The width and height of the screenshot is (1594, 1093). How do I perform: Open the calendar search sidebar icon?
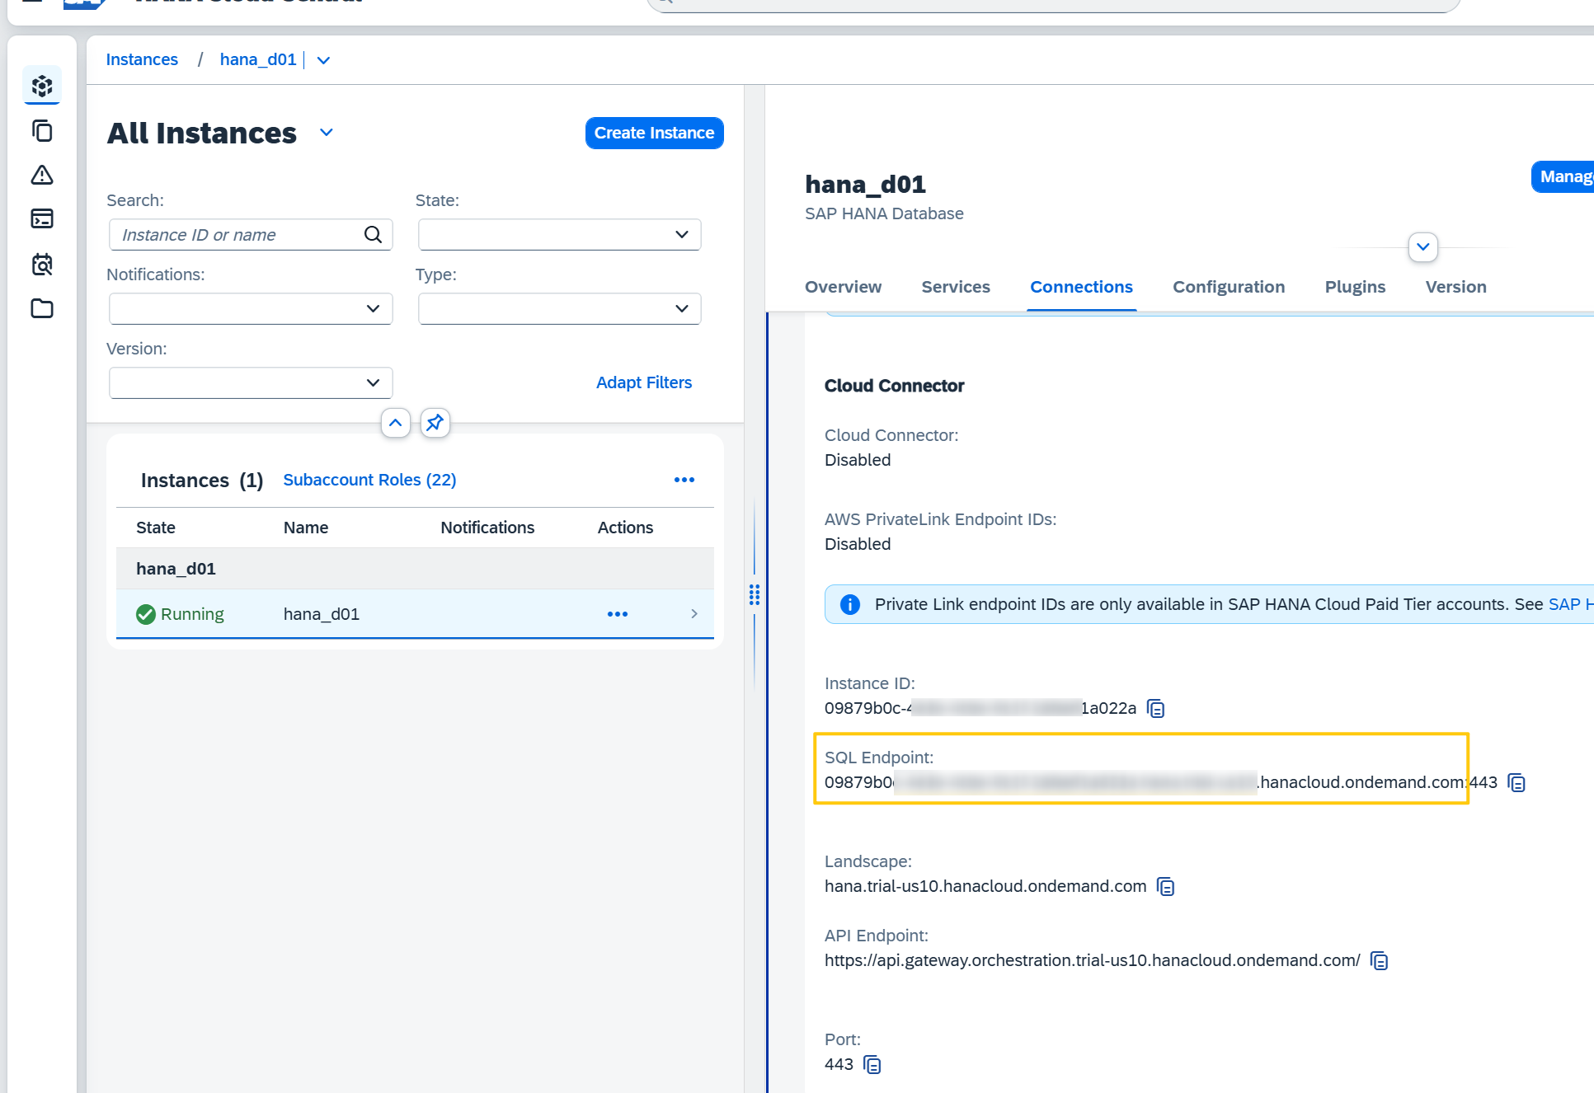(42, 265)
